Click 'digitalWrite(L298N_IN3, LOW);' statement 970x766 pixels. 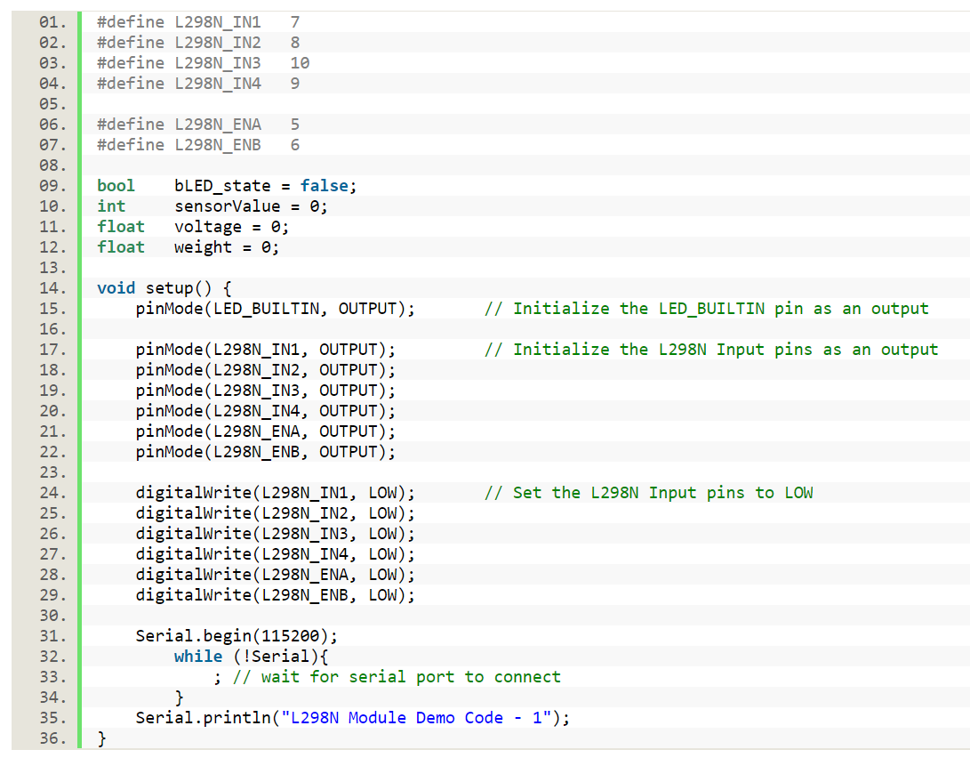pyautogui.click(x=276, y=533)
